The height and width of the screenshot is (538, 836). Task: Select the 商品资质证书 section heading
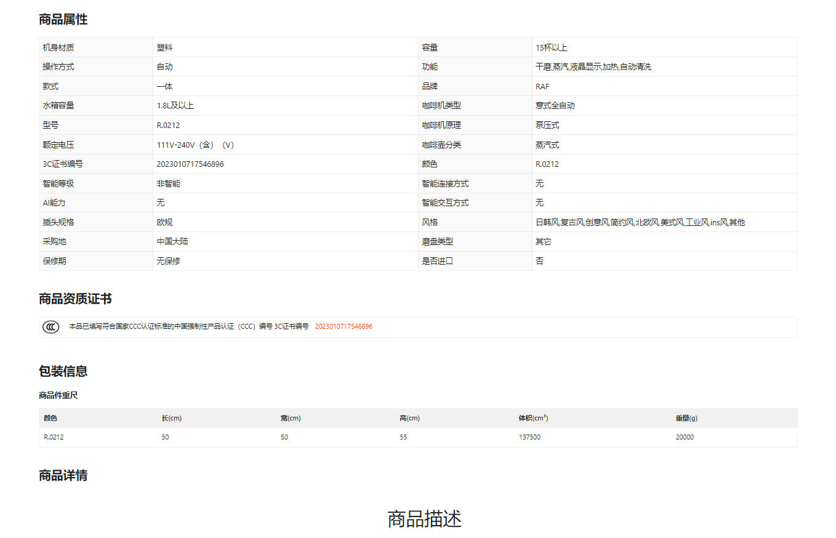click(x=75, y=299)
